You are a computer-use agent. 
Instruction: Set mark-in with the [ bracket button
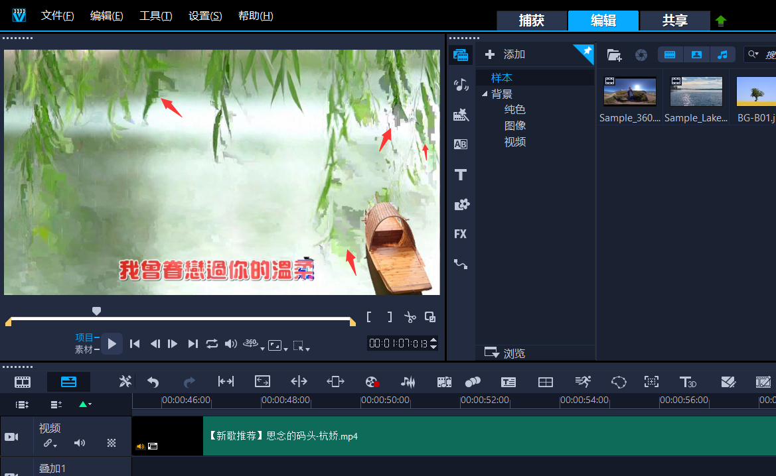point(368,317)
